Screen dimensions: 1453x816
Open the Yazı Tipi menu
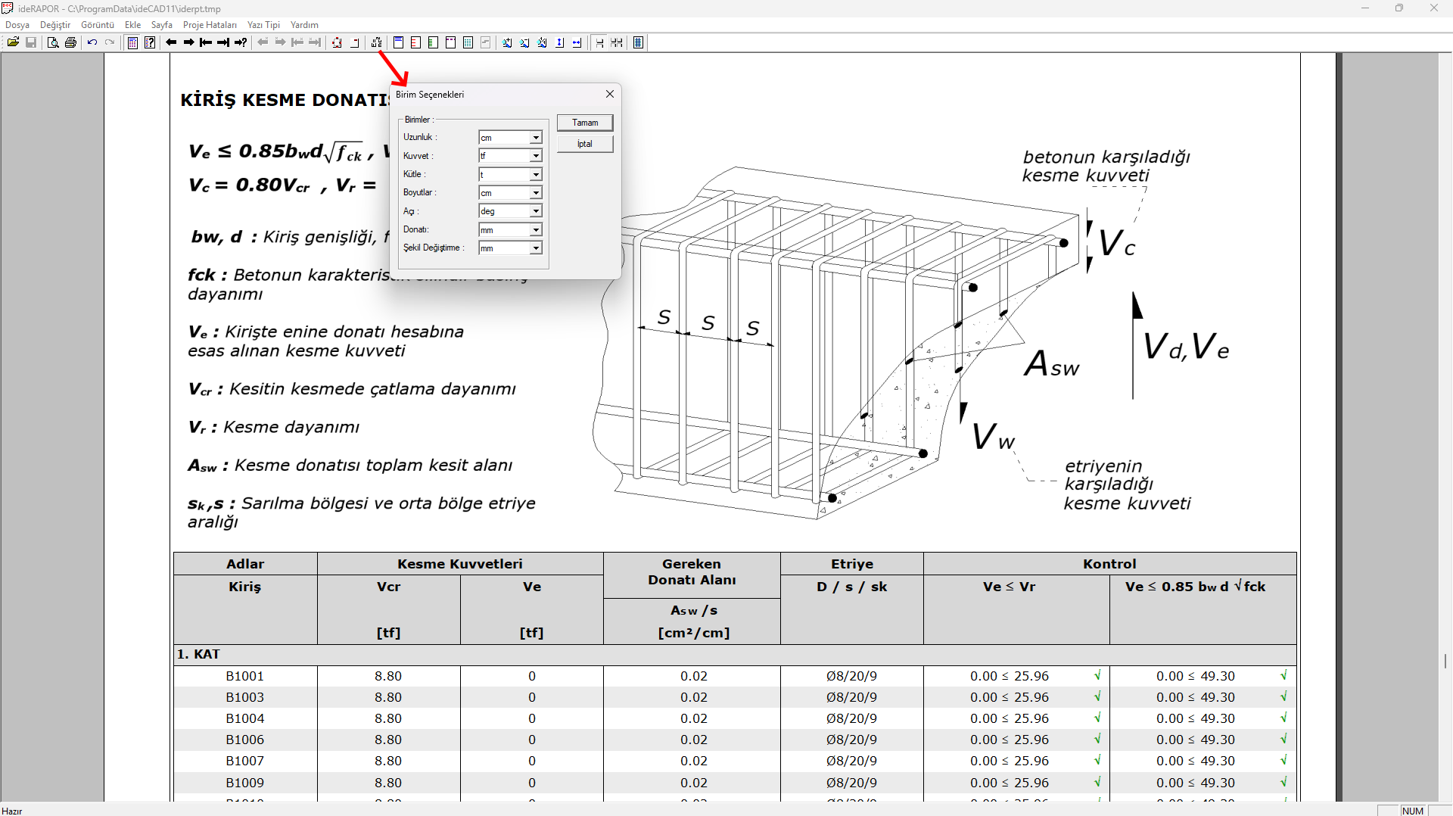pos(263,25)
